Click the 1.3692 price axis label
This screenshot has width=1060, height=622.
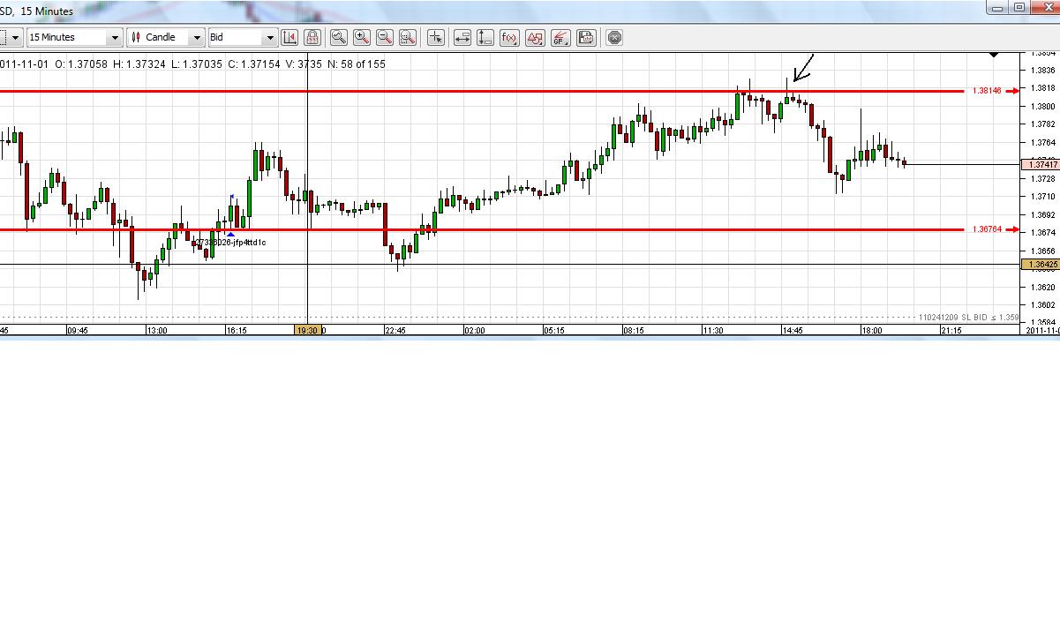click(1042, 215)
